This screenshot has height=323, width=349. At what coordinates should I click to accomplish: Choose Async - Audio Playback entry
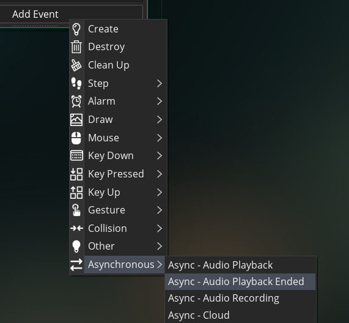[x=240, y=265]
